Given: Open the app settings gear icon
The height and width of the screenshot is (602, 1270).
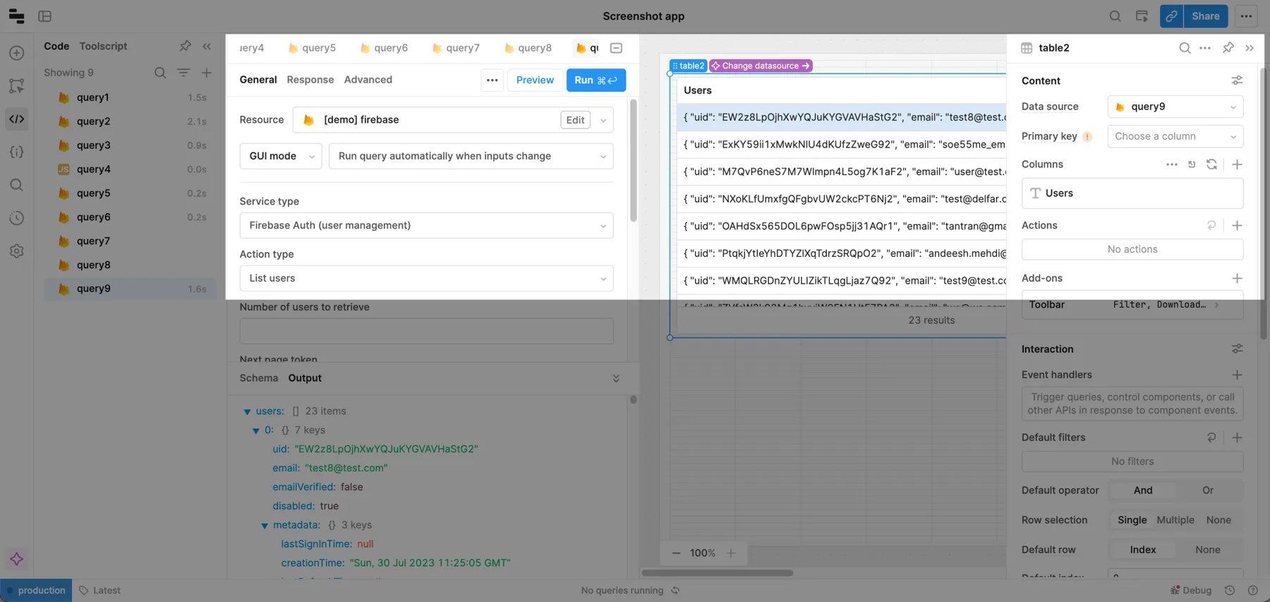Looking at the screenshot, I should point(17,251).
